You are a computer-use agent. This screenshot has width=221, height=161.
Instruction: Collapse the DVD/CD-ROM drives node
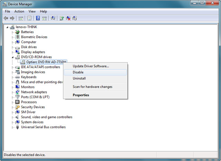point(12,57)
